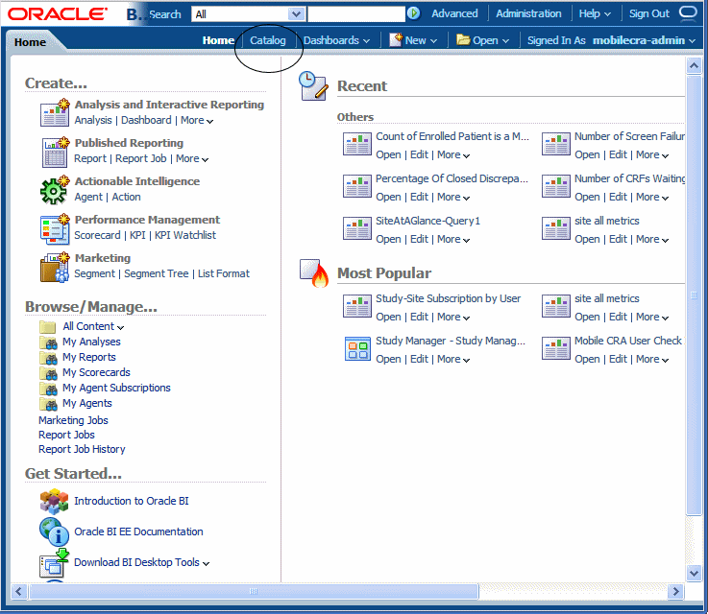Click the Analysis and Interactive Reporting icon
Viewport: 708px width, 614px height.
coord(55,112)
